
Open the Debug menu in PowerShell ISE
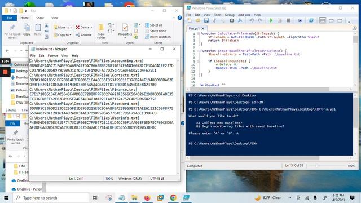click(x=230, y=15)
